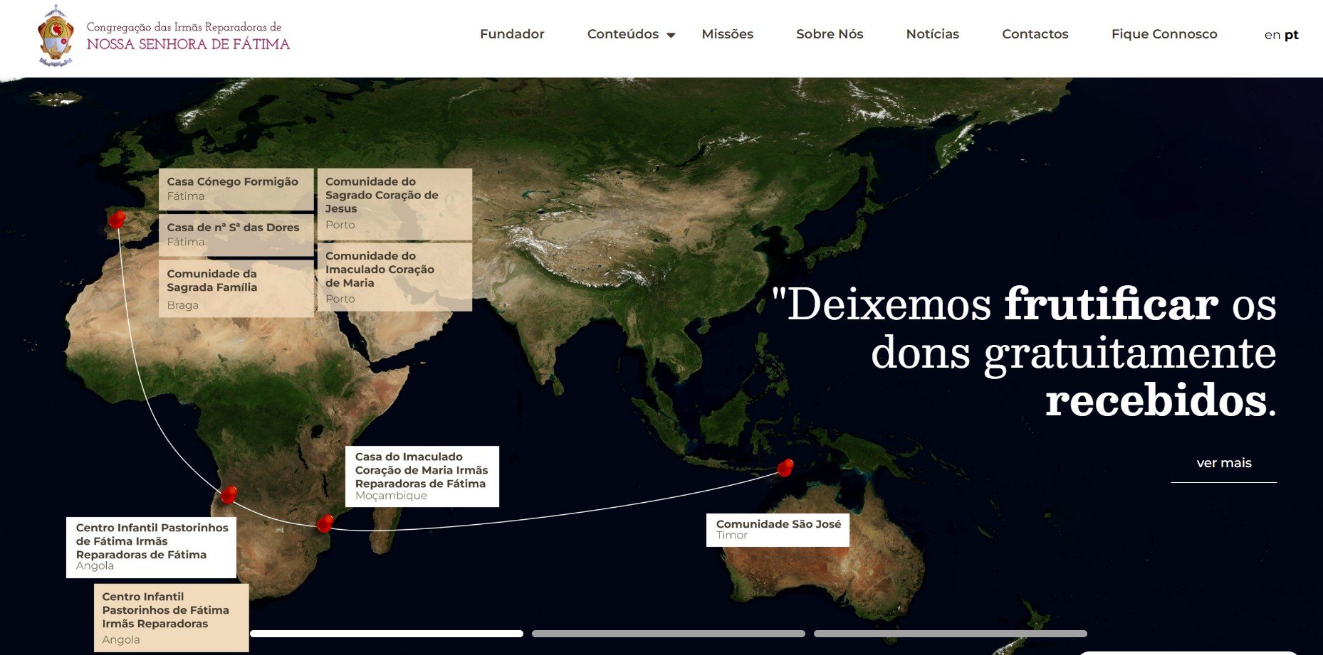Switch the language to English (en)

point(1272,35)
